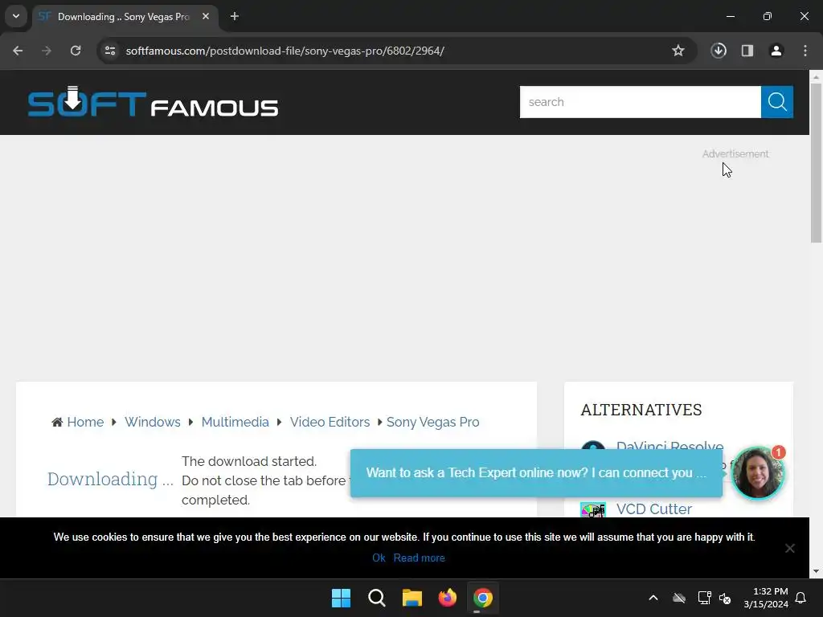Open a new browser tab
823x617 pixels.
[235, 16]
